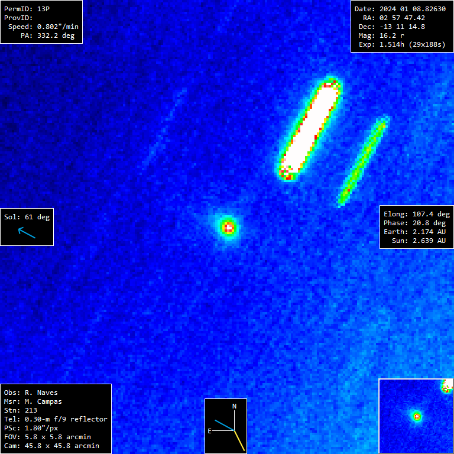
Task: Select the text 'Mag: 16.2 r'
Action: (381, 35)
